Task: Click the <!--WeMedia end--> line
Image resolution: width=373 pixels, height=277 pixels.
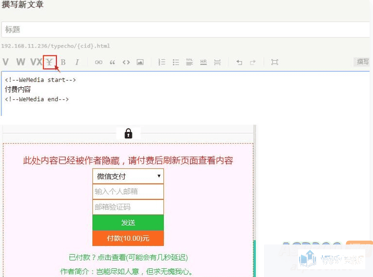Action: (36, 99)
